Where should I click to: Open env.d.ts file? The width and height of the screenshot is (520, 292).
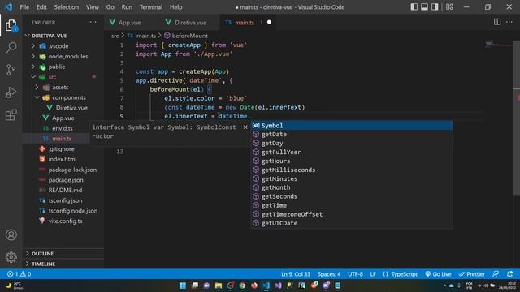point(63,128)
